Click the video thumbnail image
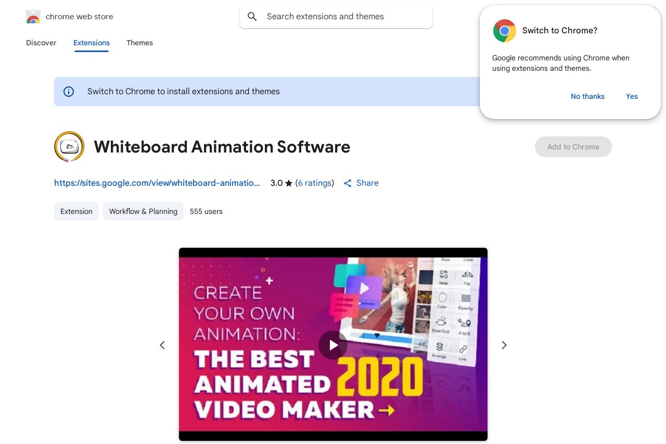 pyautogui.click(x=333, y=345)
